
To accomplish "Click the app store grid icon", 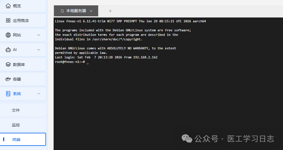I will coord(8,20).
